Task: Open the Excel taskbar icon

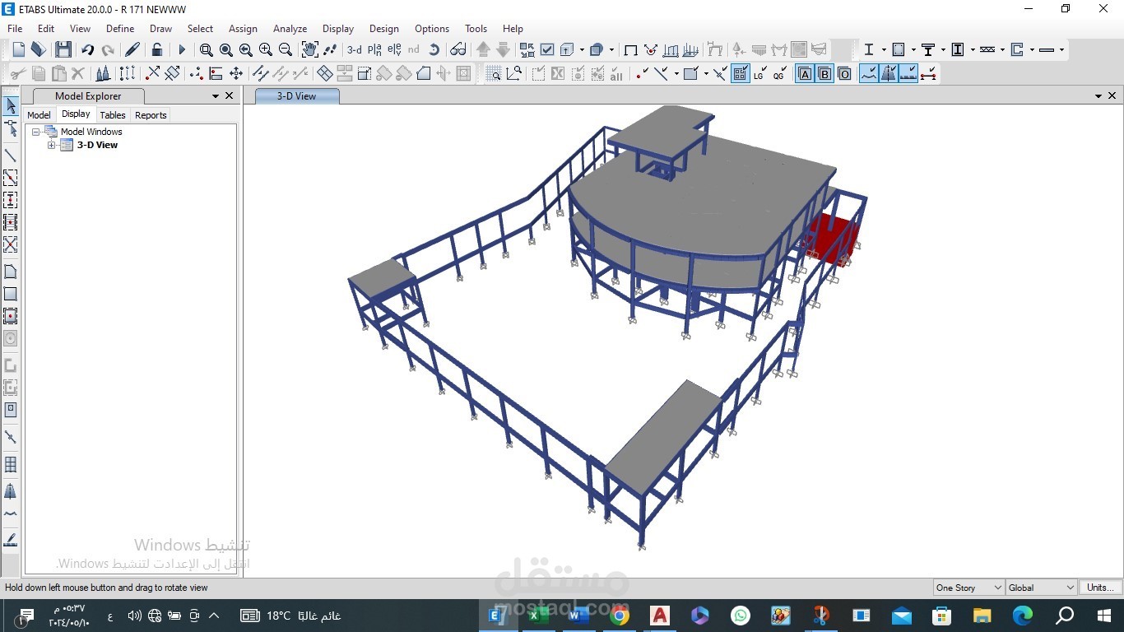Action: click(536, 615)
